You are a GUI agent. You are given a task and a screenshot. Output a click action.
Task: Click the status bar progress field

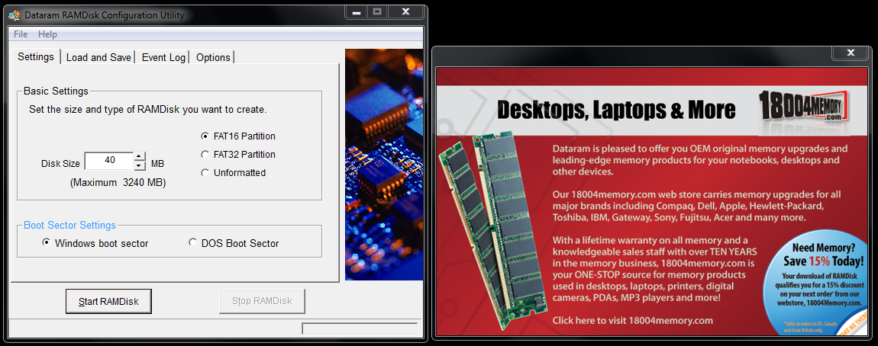click(x=360, y=328)
